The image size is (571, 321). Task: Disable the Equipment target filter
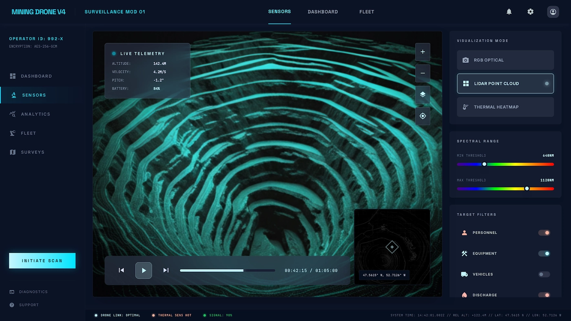pyautogui.click(x=544, y=253)
